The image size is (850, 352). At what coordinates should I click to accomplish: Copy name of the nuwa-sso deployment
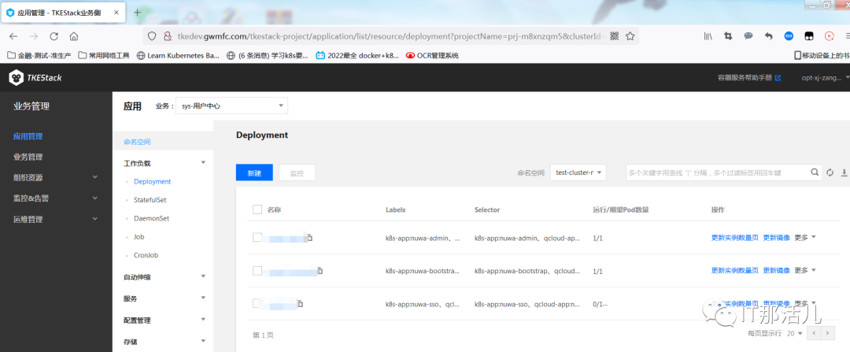(301, 304)
